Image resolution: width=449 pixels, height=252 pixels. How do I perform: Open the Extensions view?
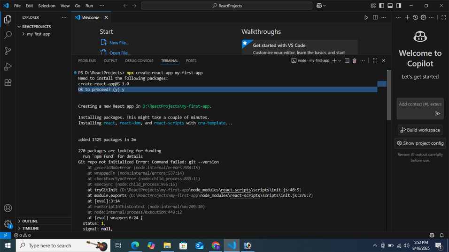8,82
